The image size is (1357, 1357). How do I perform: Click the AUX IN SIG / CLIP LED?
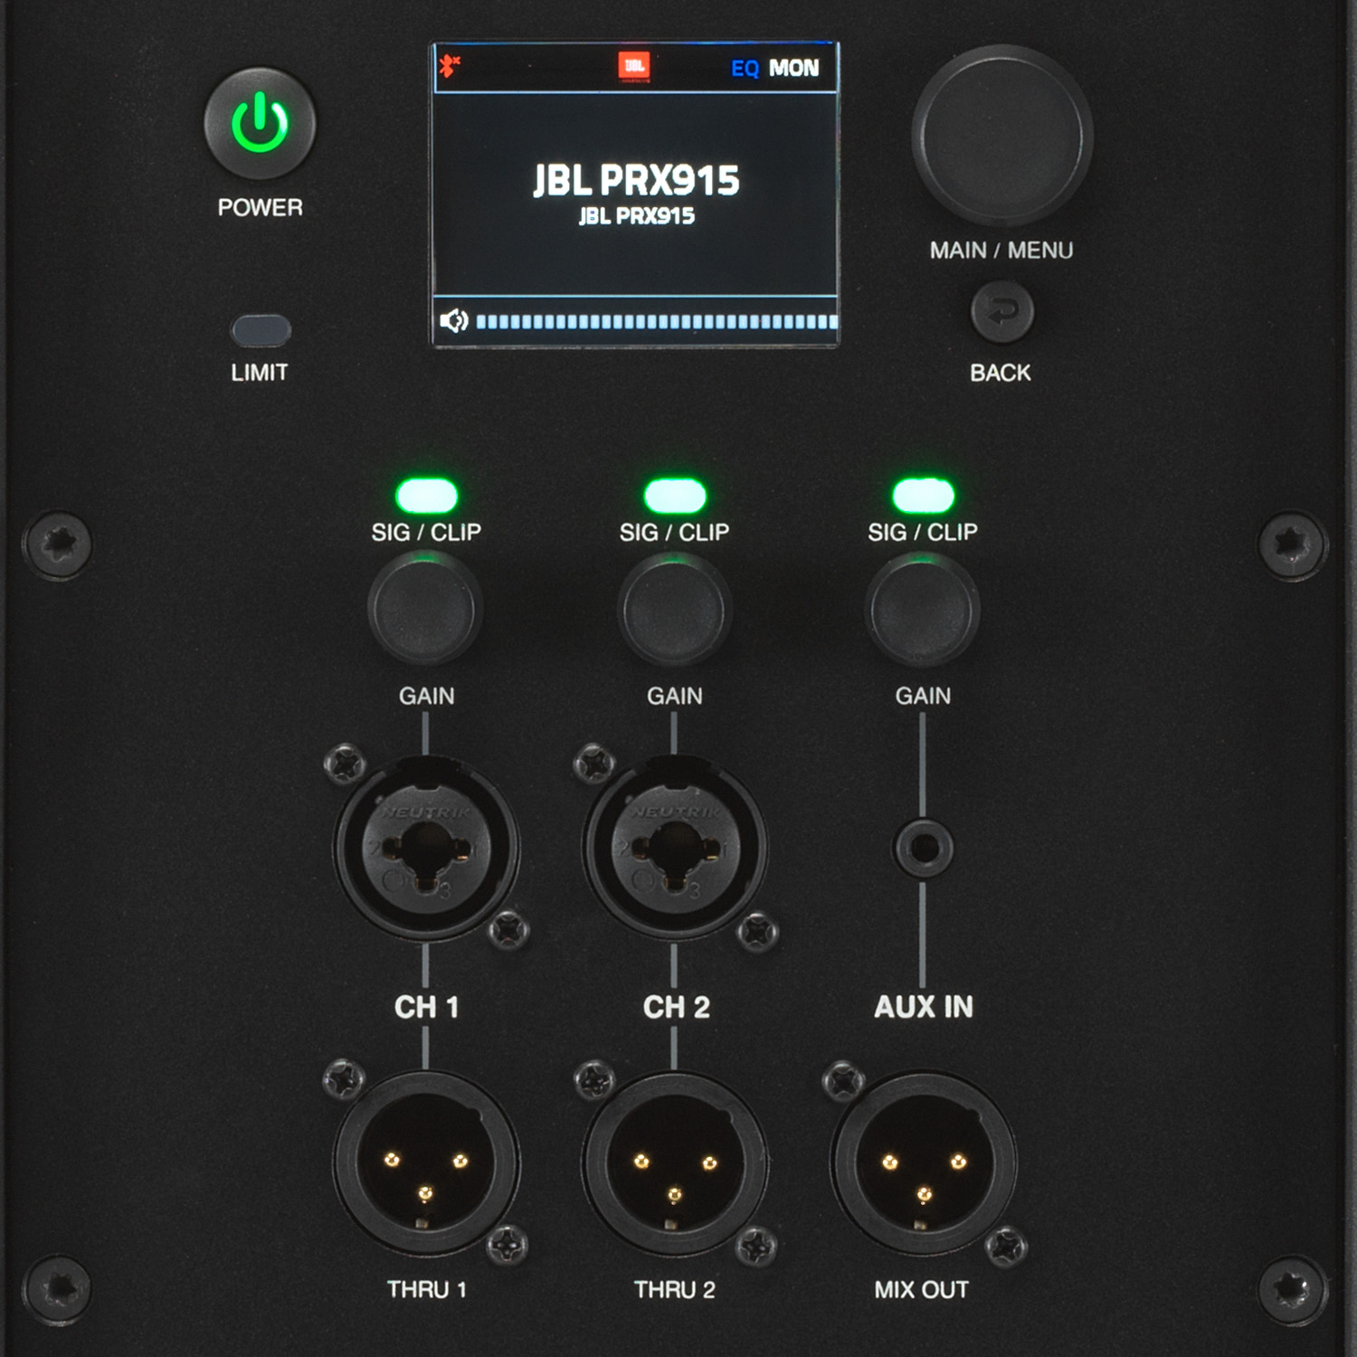click(923, 496)
